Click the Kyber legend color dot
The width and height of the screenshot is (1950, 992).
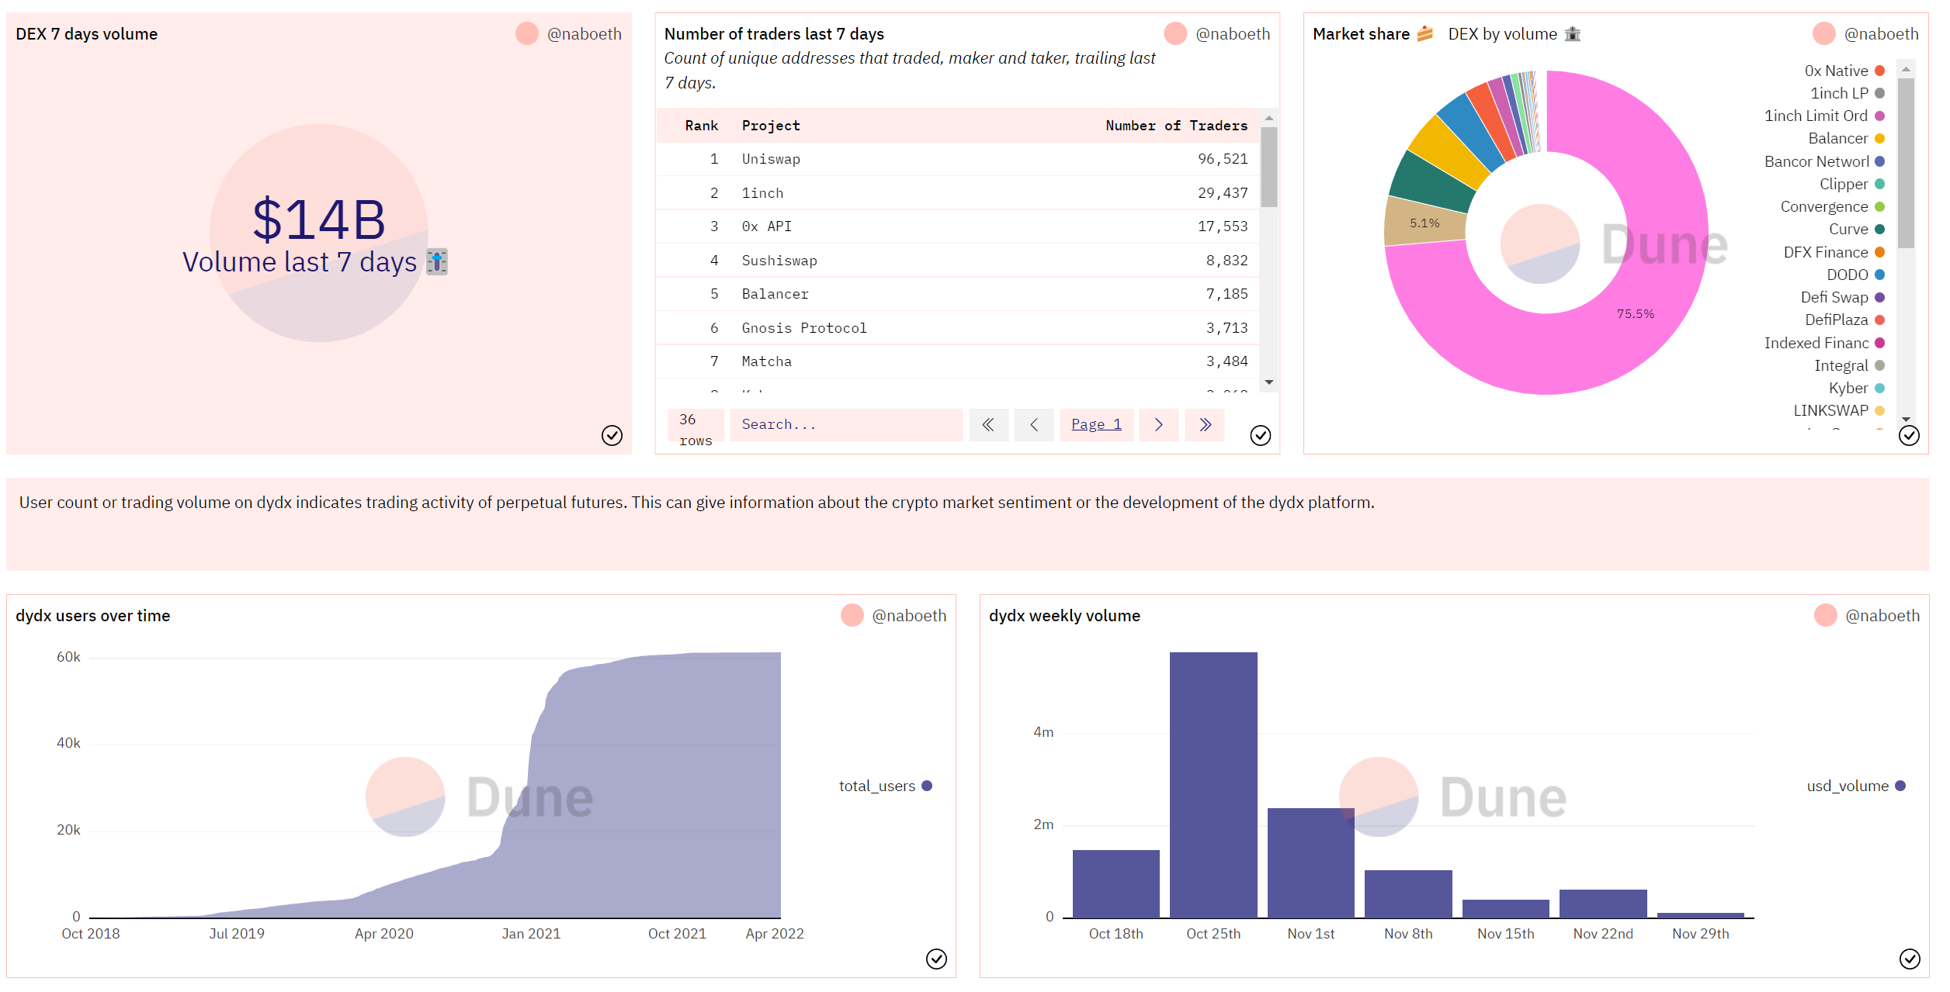1879,388
